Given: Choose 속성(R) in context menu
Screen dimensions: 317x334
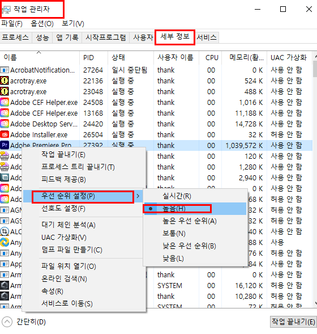Looking at the screenshot, I should click(x=84, y=291).
